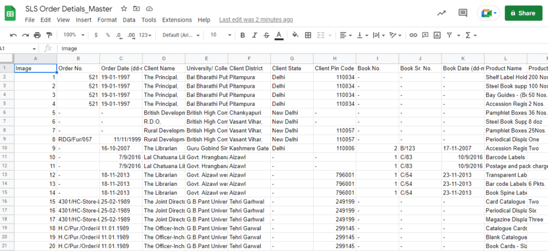Open the Default (Arial) font dropdown

coord(181,35)
